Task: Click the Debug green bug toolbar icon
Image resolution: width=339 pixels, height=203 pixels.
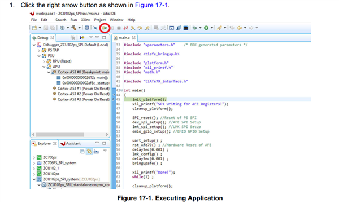Action: click(195, 28)
